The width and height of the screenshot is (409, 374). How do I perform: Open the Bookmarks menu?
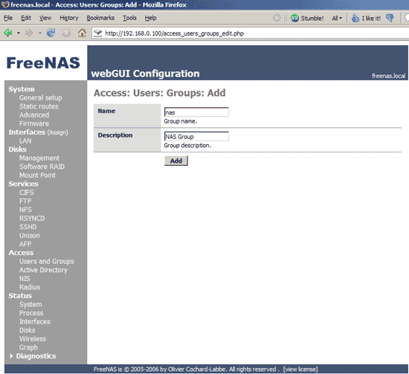coord(100,18)
